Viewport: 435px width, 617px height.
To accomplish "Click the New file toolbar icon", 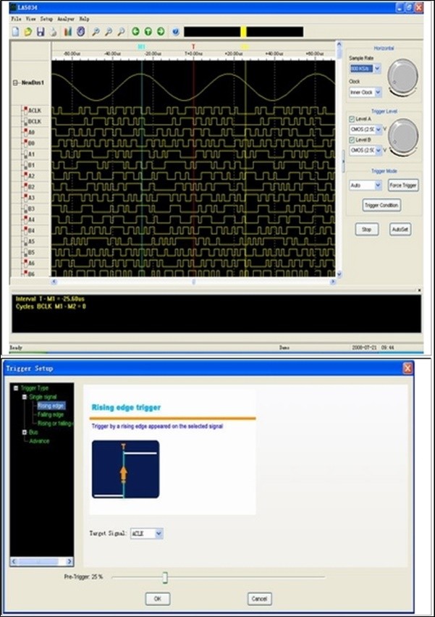I will pos(16,32).
